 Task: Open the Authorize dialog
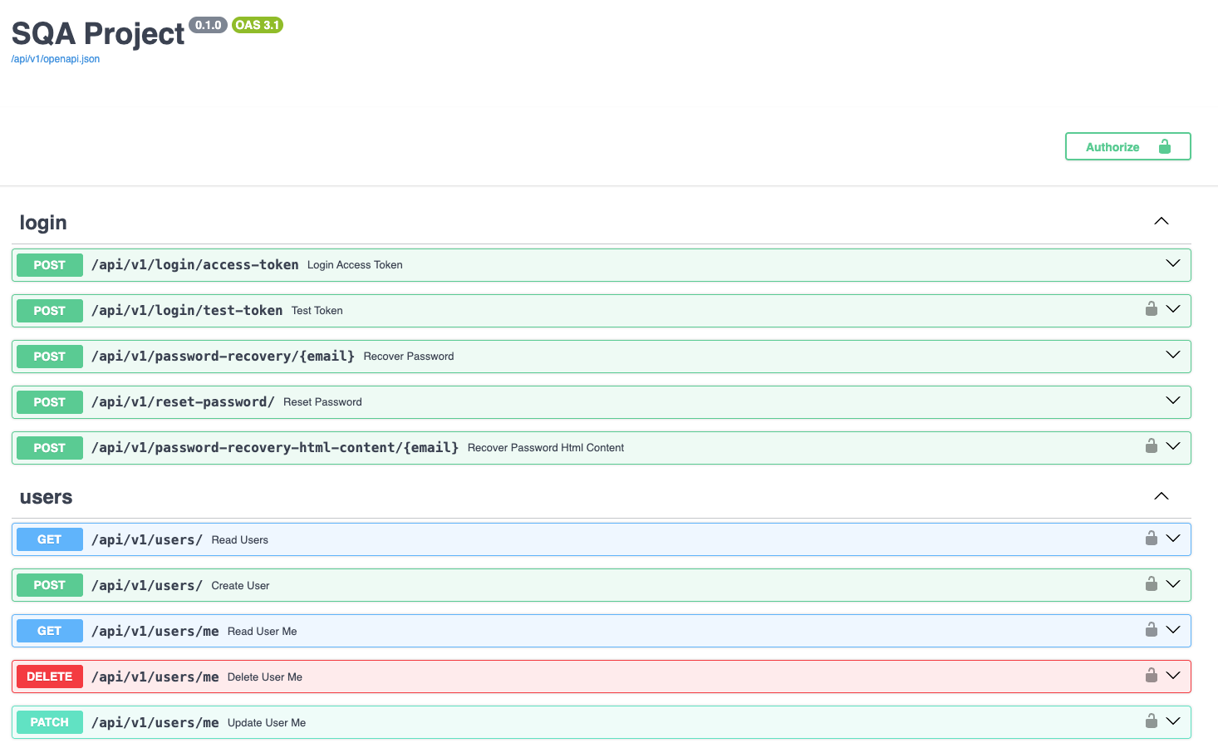coord(1127,146)
